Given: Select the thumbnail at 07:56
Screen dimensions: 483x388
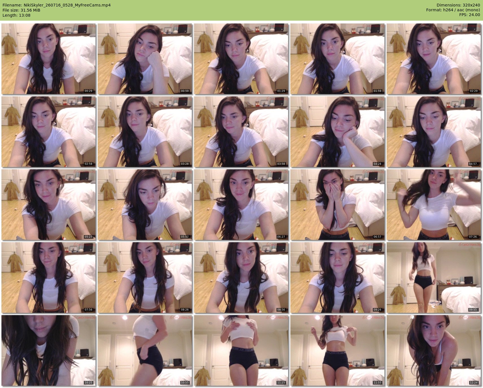Looking at the screenshot, I should (x=49, y=278).
